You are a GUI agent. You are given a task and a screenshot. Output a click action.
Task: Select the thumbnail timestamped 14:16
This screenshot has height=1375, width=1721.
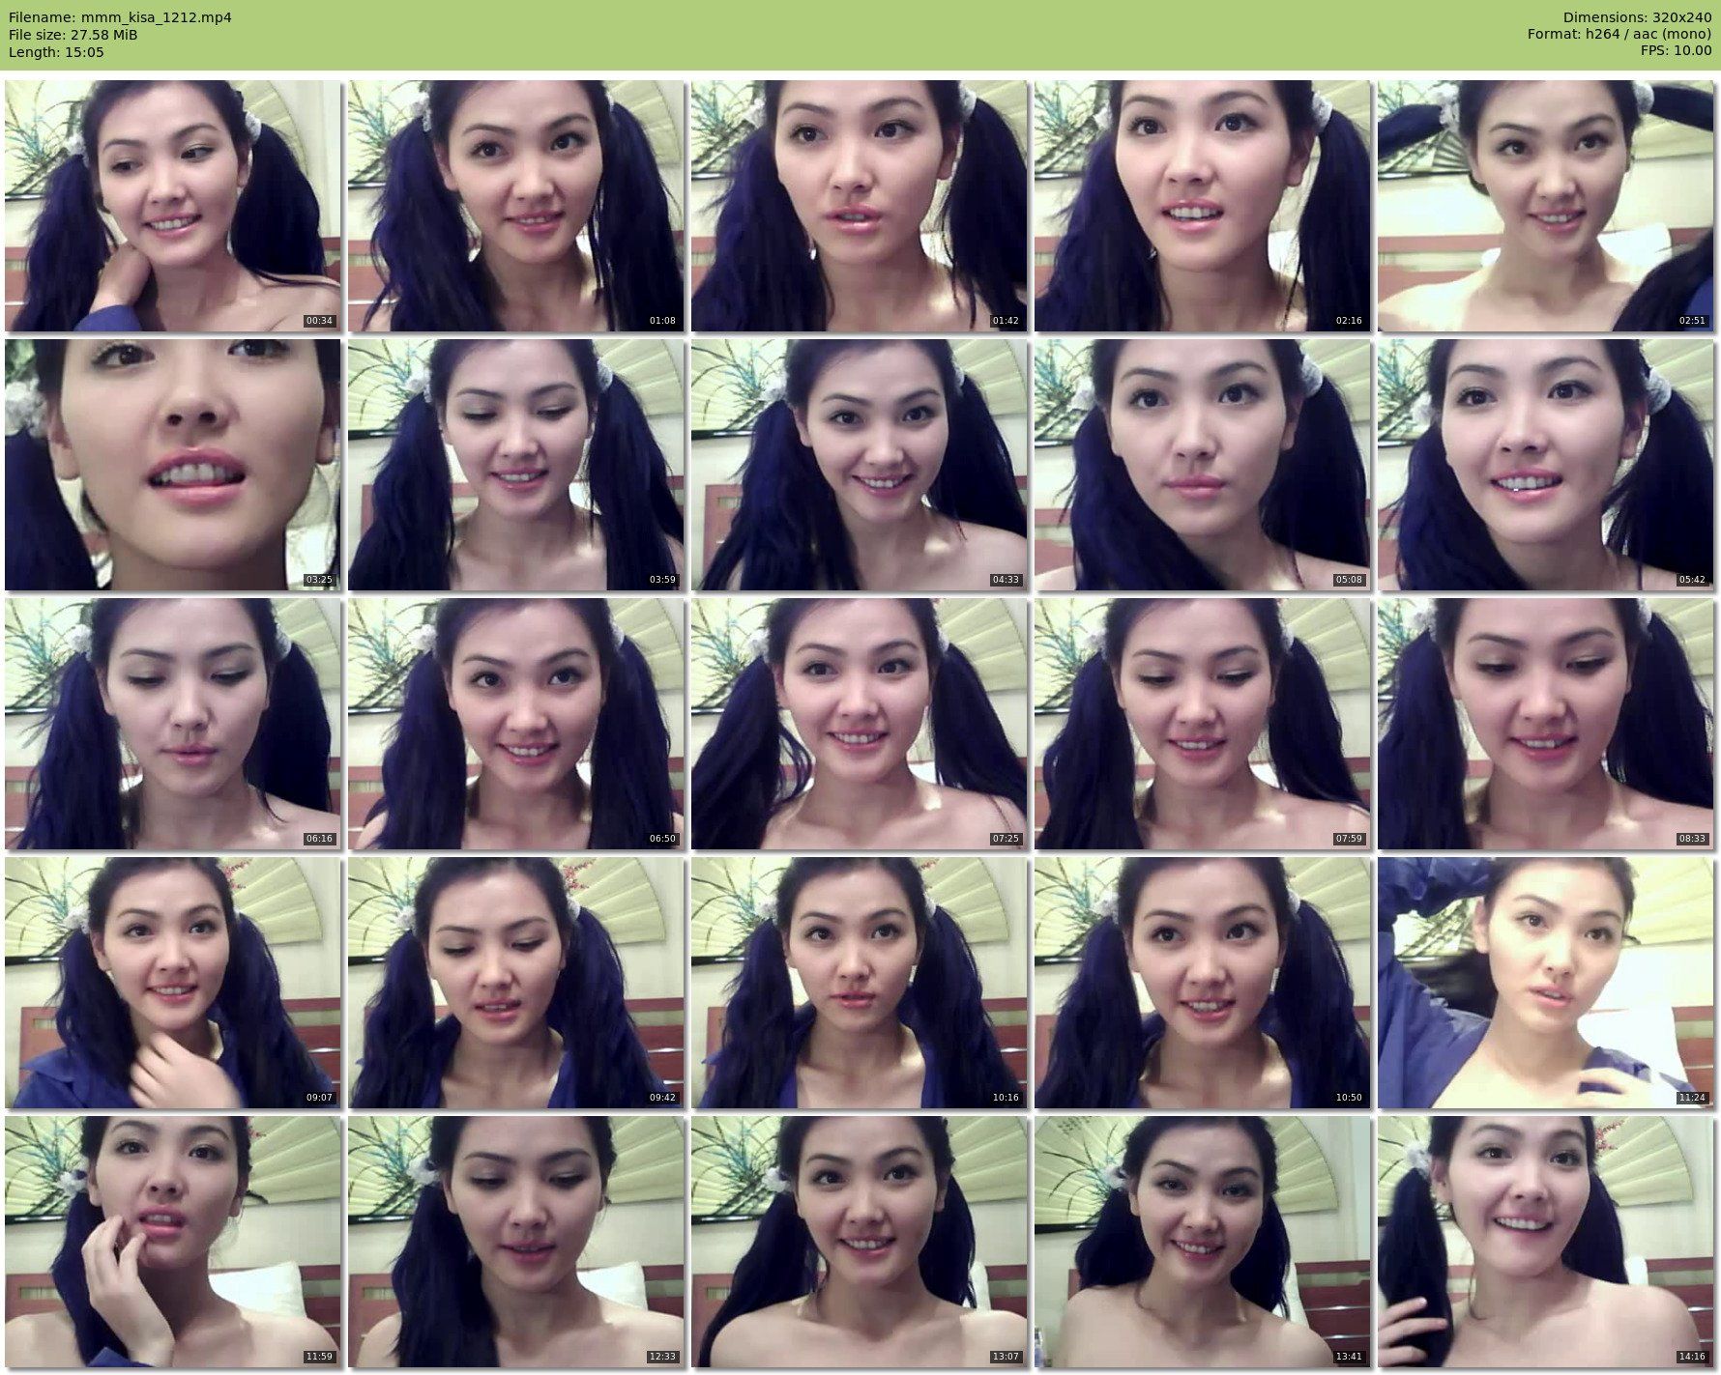pos(1545,1242)
